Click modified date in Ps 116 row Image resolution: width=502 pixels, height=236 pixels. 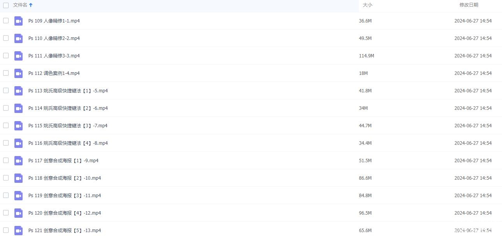pyautogui.click(x=473, y=143)
